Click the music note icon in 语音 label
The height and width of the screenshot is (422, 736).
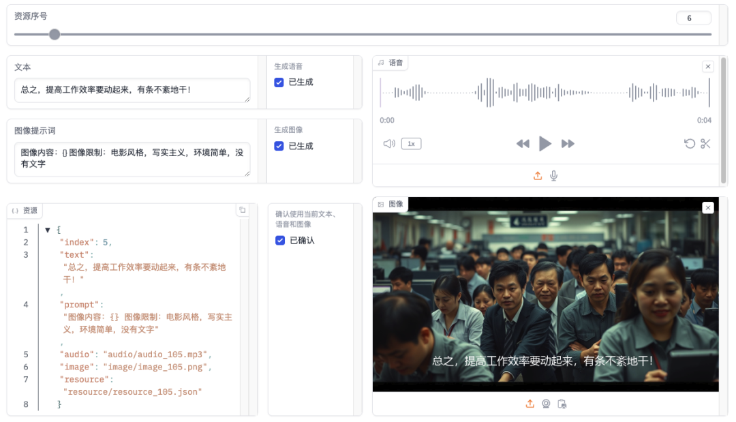381,63
